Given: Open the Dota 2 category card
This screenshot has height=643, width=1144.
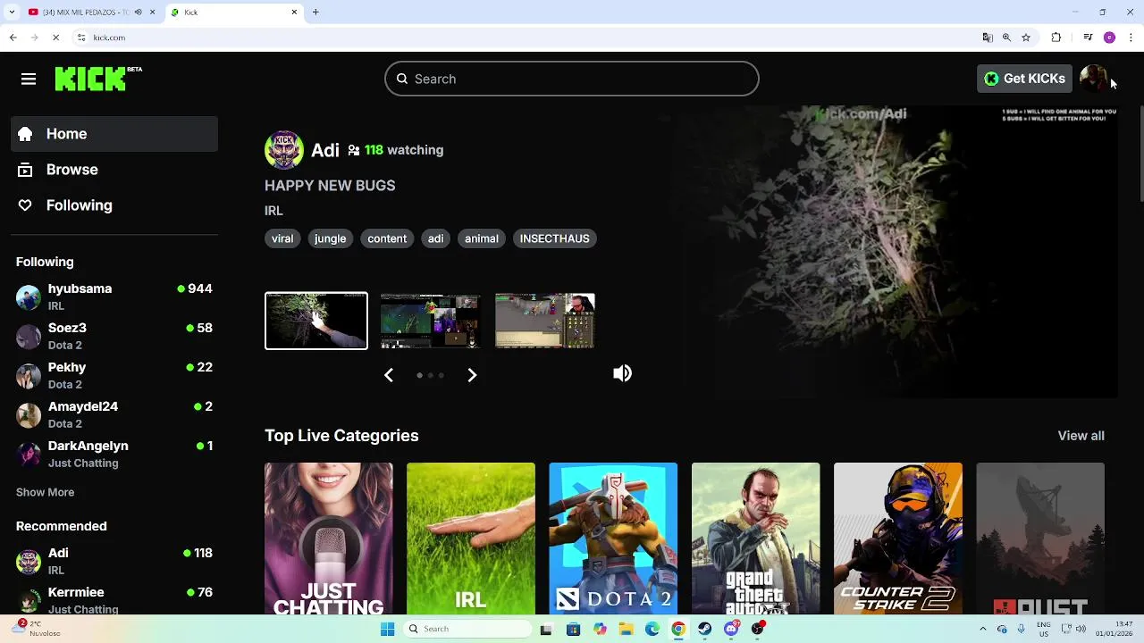Looking at the screenshot, I should [x=613, y=539].
